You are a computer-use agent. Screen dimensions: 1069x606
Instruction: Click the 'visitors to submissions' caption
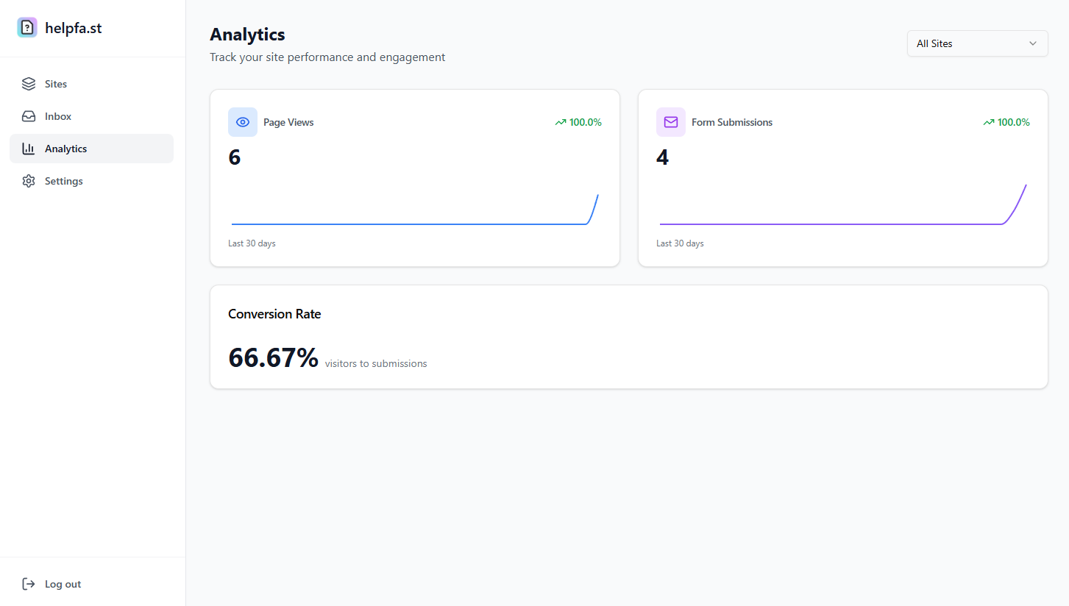point(376,363)
